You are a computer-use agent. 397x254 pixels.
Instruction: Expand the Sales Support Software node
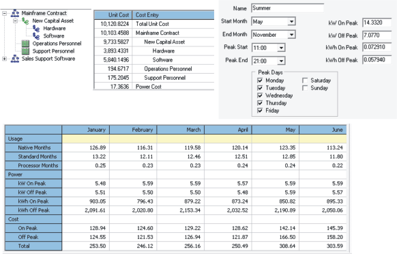4,59
